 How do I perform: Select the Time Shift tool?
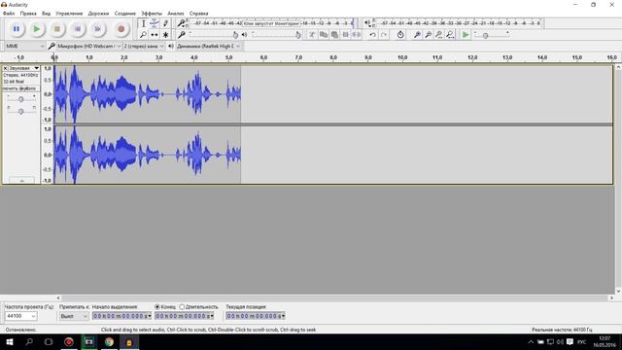tap(155, 35)
